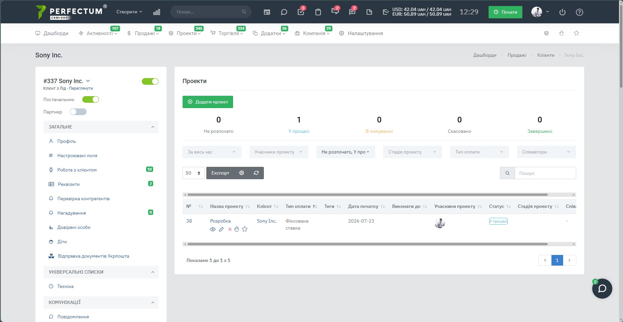Click the power logout icon

click(x=562, y=12)
